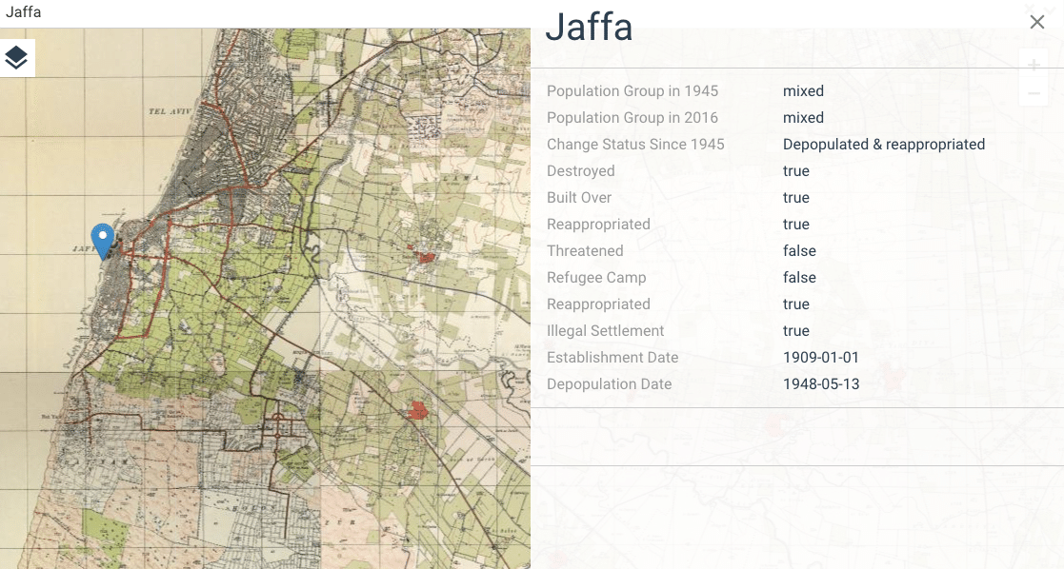
Task: Select the Establishment Date value 1909-01-01
Action: tap(819, 357)
